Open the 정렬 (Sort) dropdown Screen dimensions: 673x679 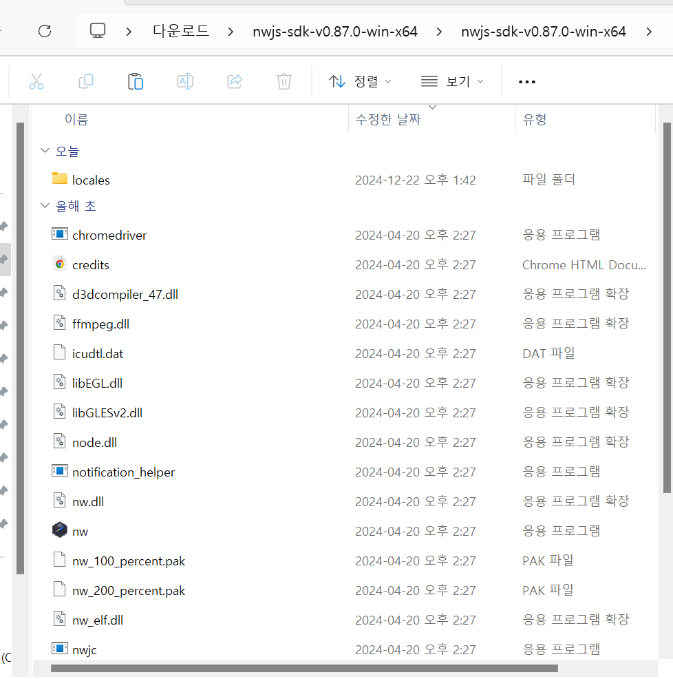[x=360, y=81]
